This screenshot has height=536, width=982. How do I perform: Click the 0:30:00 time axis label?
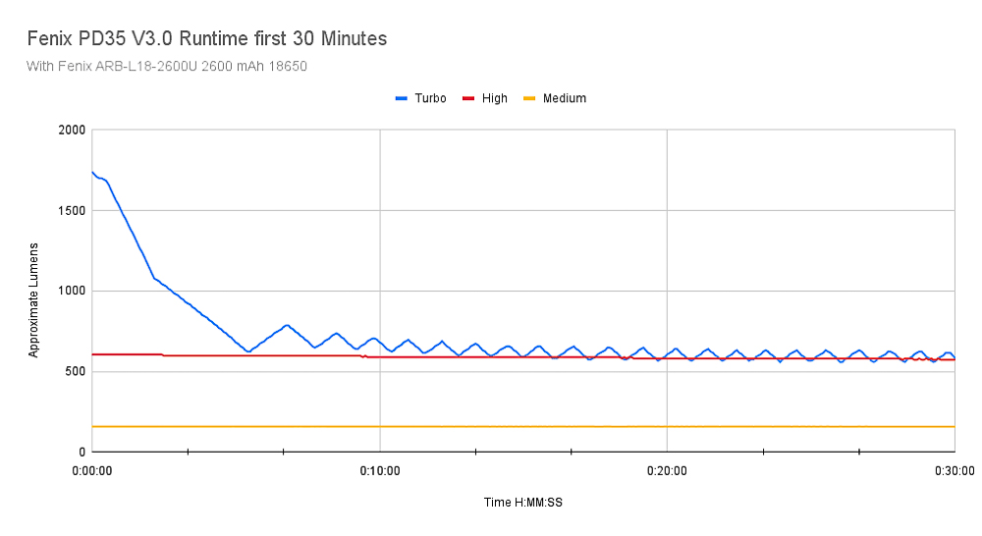[x=954, y=471]
